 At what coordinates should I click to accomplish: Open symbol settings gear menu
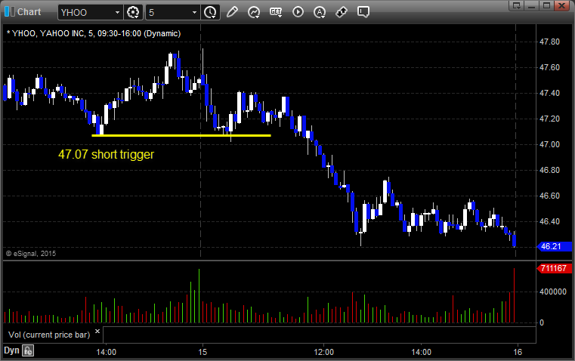click(x=132, y=12)
